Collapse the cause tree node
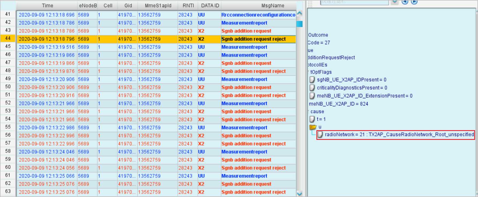 coord(309,111)
